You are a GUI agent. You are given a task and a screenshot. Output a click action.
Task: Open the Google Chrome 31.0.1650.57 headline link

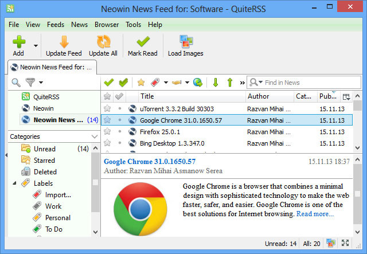tap(150, 162)
